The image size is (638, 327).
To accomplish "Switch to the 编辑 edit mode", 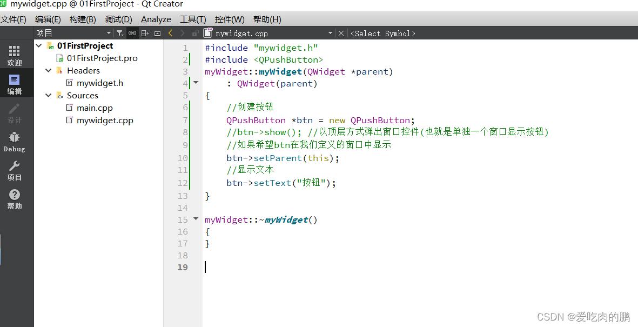I will 14,84.
